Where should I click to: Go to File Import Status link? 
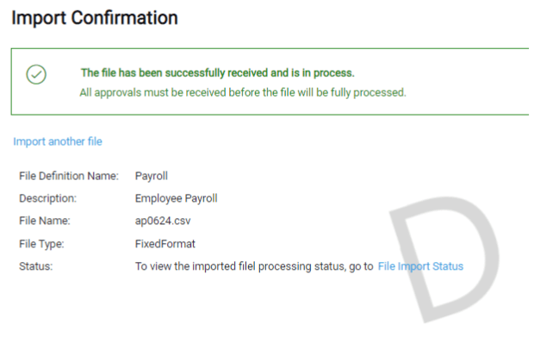(x=420, y=266)
